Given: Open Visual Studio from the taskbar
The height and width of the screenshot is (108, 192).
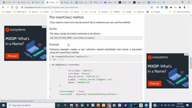Looking at the screenshot, I should point(125,105).
